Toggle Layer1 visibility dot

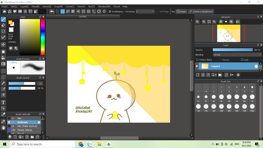(x=197, y=66)
